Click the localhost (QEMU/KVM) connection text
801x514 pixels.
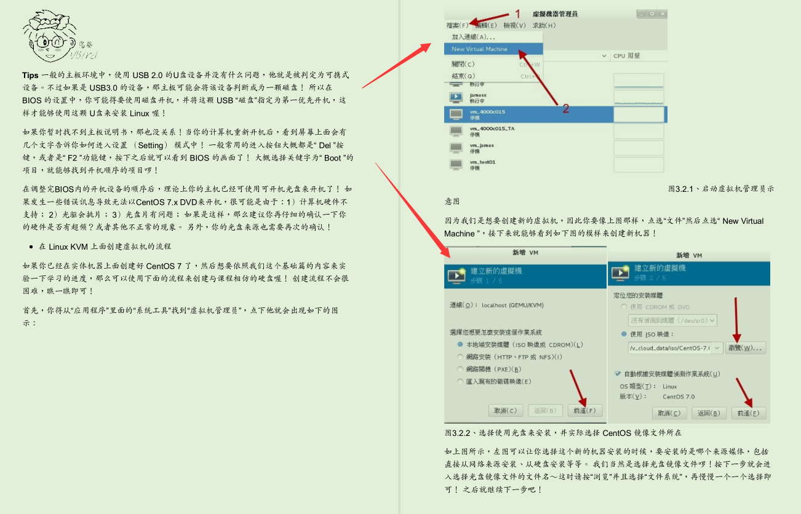click(513, 305)
